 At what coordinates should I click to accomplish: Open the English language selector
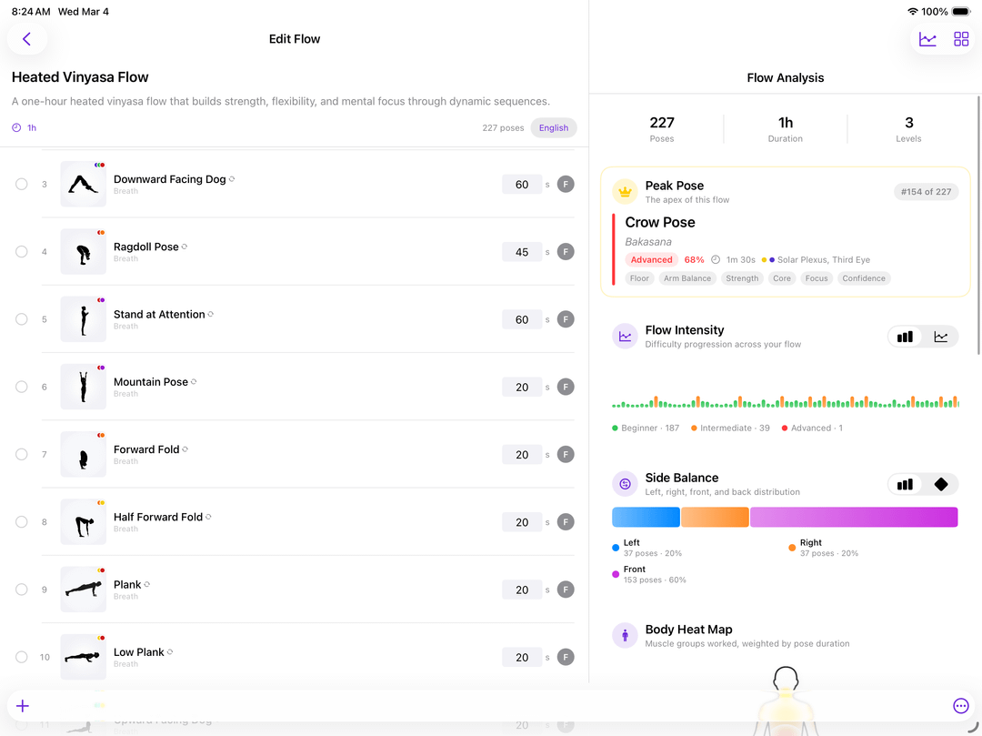553,128
